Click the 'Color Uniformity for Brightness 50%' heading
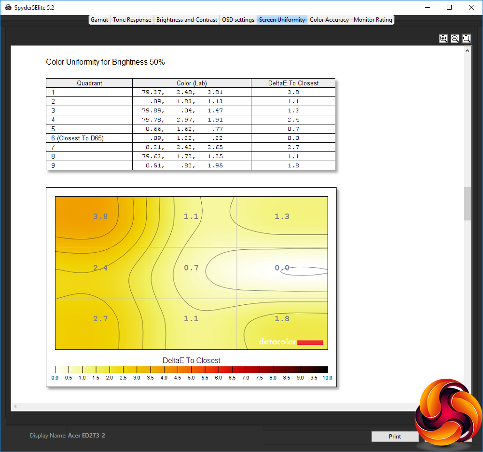 105,62
